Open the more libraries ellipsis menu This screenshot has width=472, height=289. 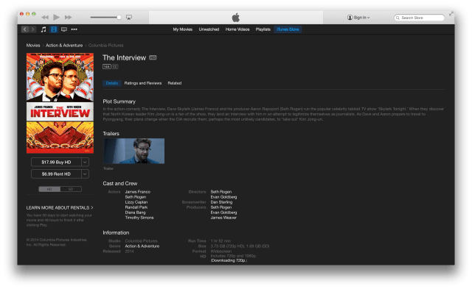pyautogui.click(x=74, y=29)
